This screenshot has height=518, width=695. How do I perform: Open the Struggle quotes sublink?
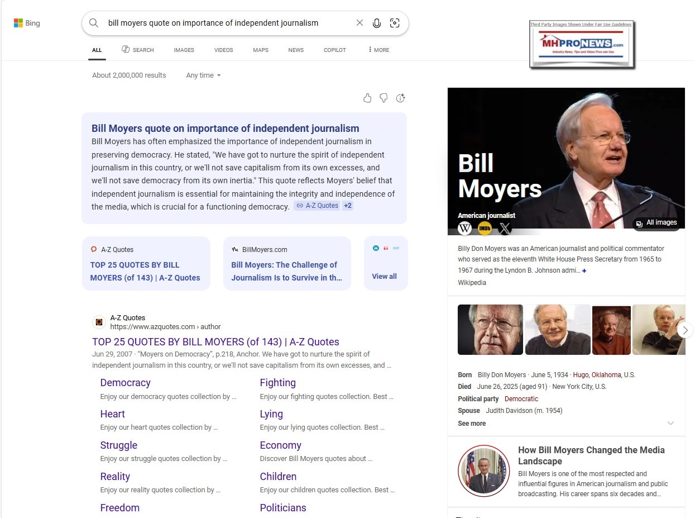(119, 445)
